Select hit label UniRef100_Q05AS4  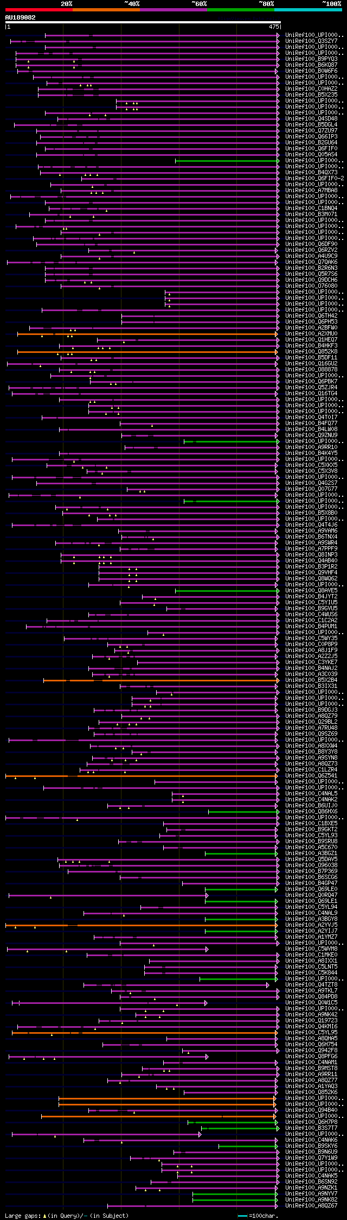click(x=311, y=154)
